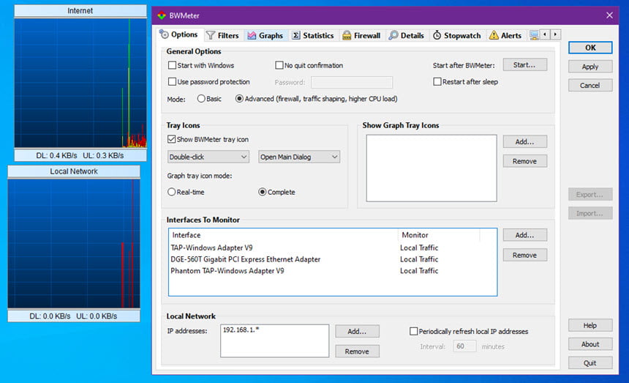Screen dimensions: 629x383
Task: Select the Firewall helmet icon
Action: pos(347,35)
